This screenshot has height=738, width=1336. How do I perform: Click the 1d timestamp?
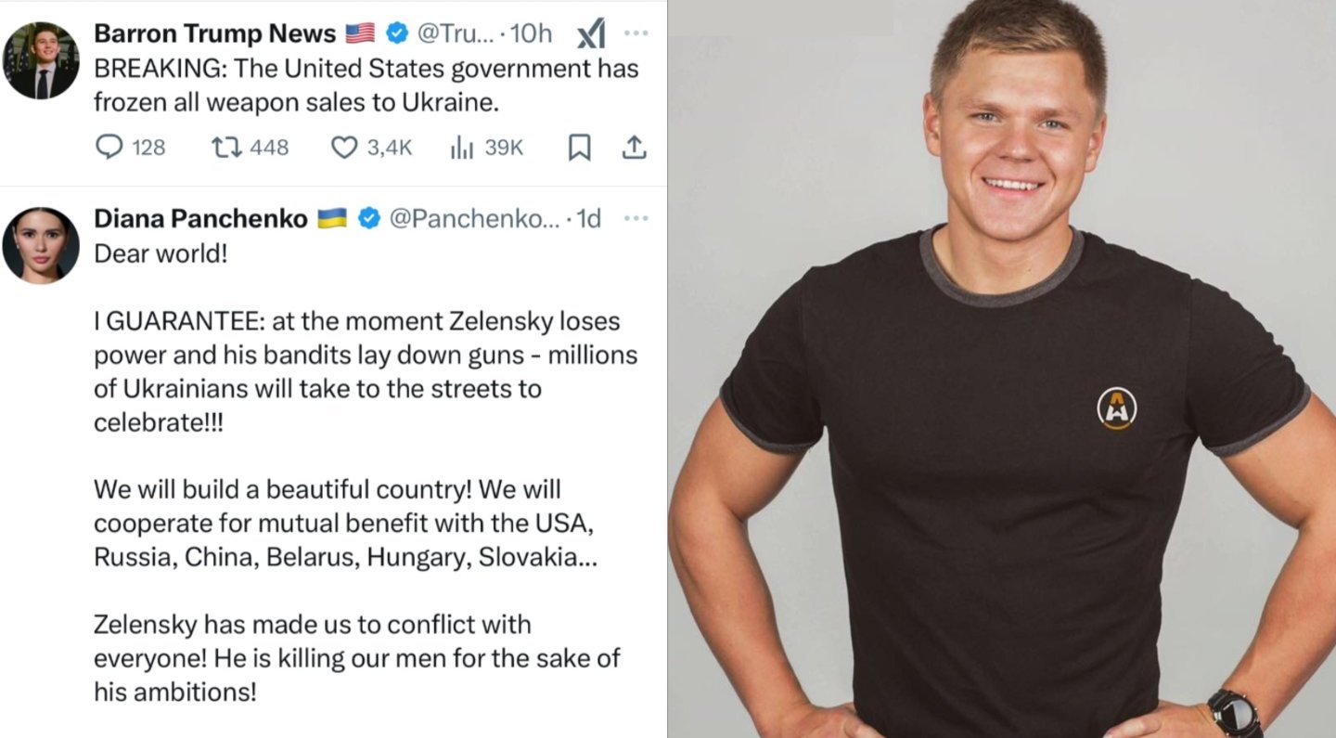(589, 219)
